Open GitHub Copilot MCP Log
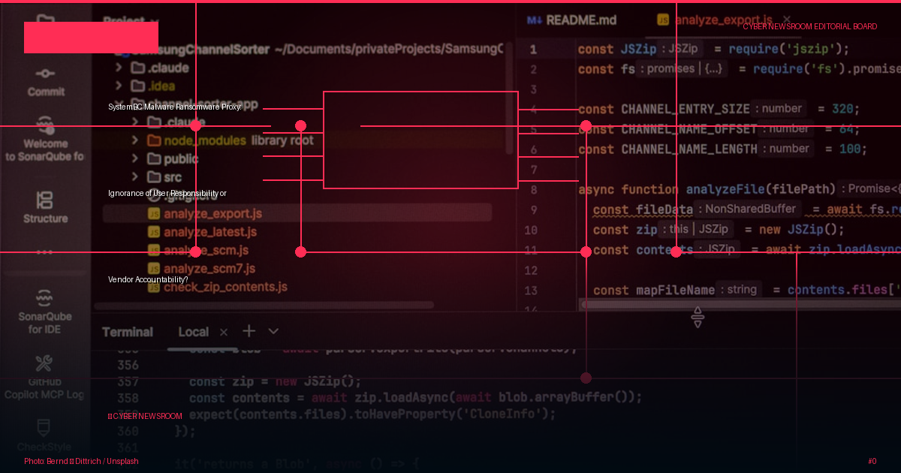 coord(44,377)
